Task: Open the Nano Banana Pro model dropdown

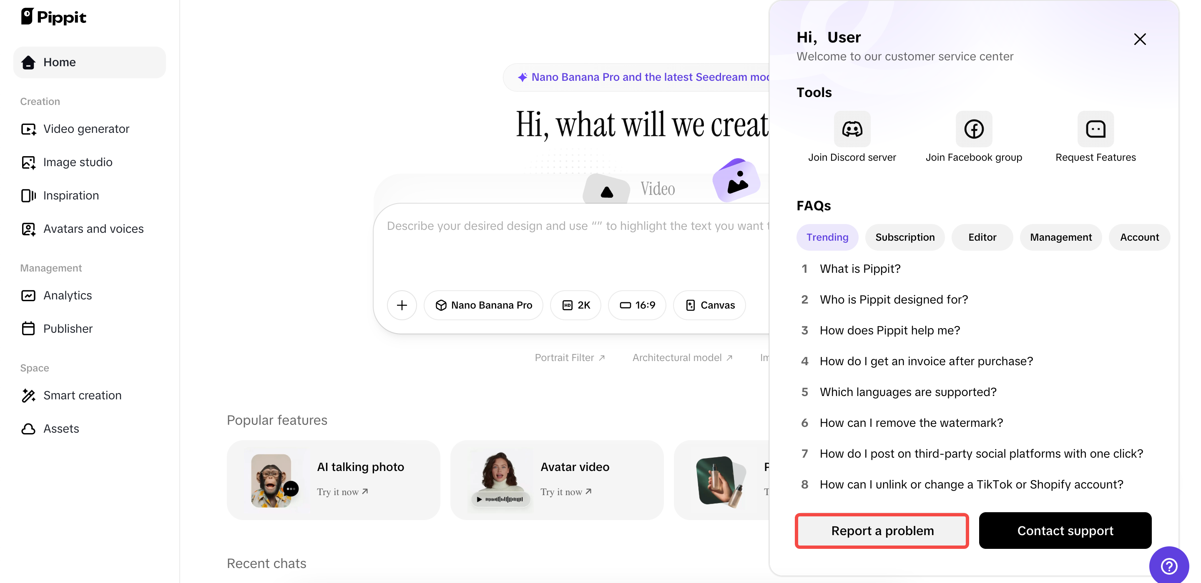Action: pyautogui.click(x=483, y=305)
